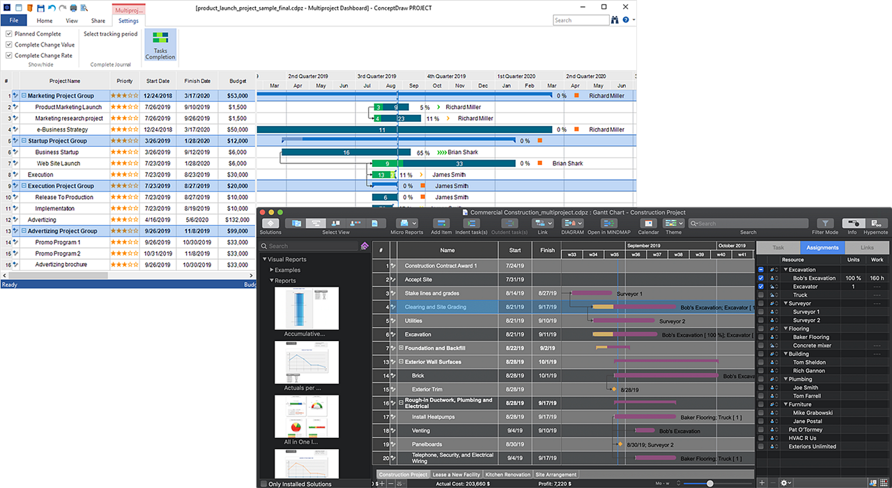
Task: Select All in One report thumbnail
Action: tap(307, 416)
